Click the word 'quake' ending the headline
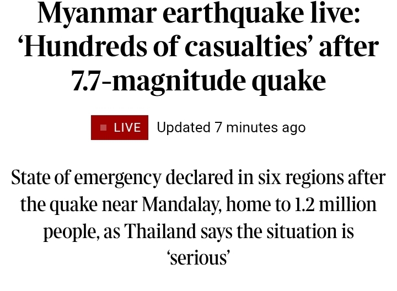The width and height of the screenshot is (397, 291). 288,81
